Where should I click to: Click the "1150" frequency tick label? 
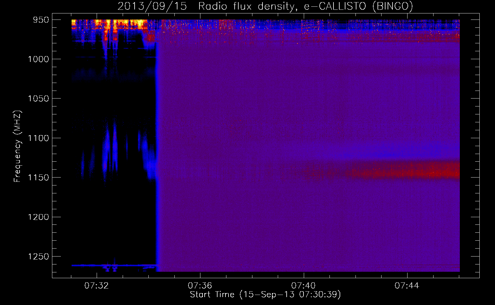click(38, 178)
